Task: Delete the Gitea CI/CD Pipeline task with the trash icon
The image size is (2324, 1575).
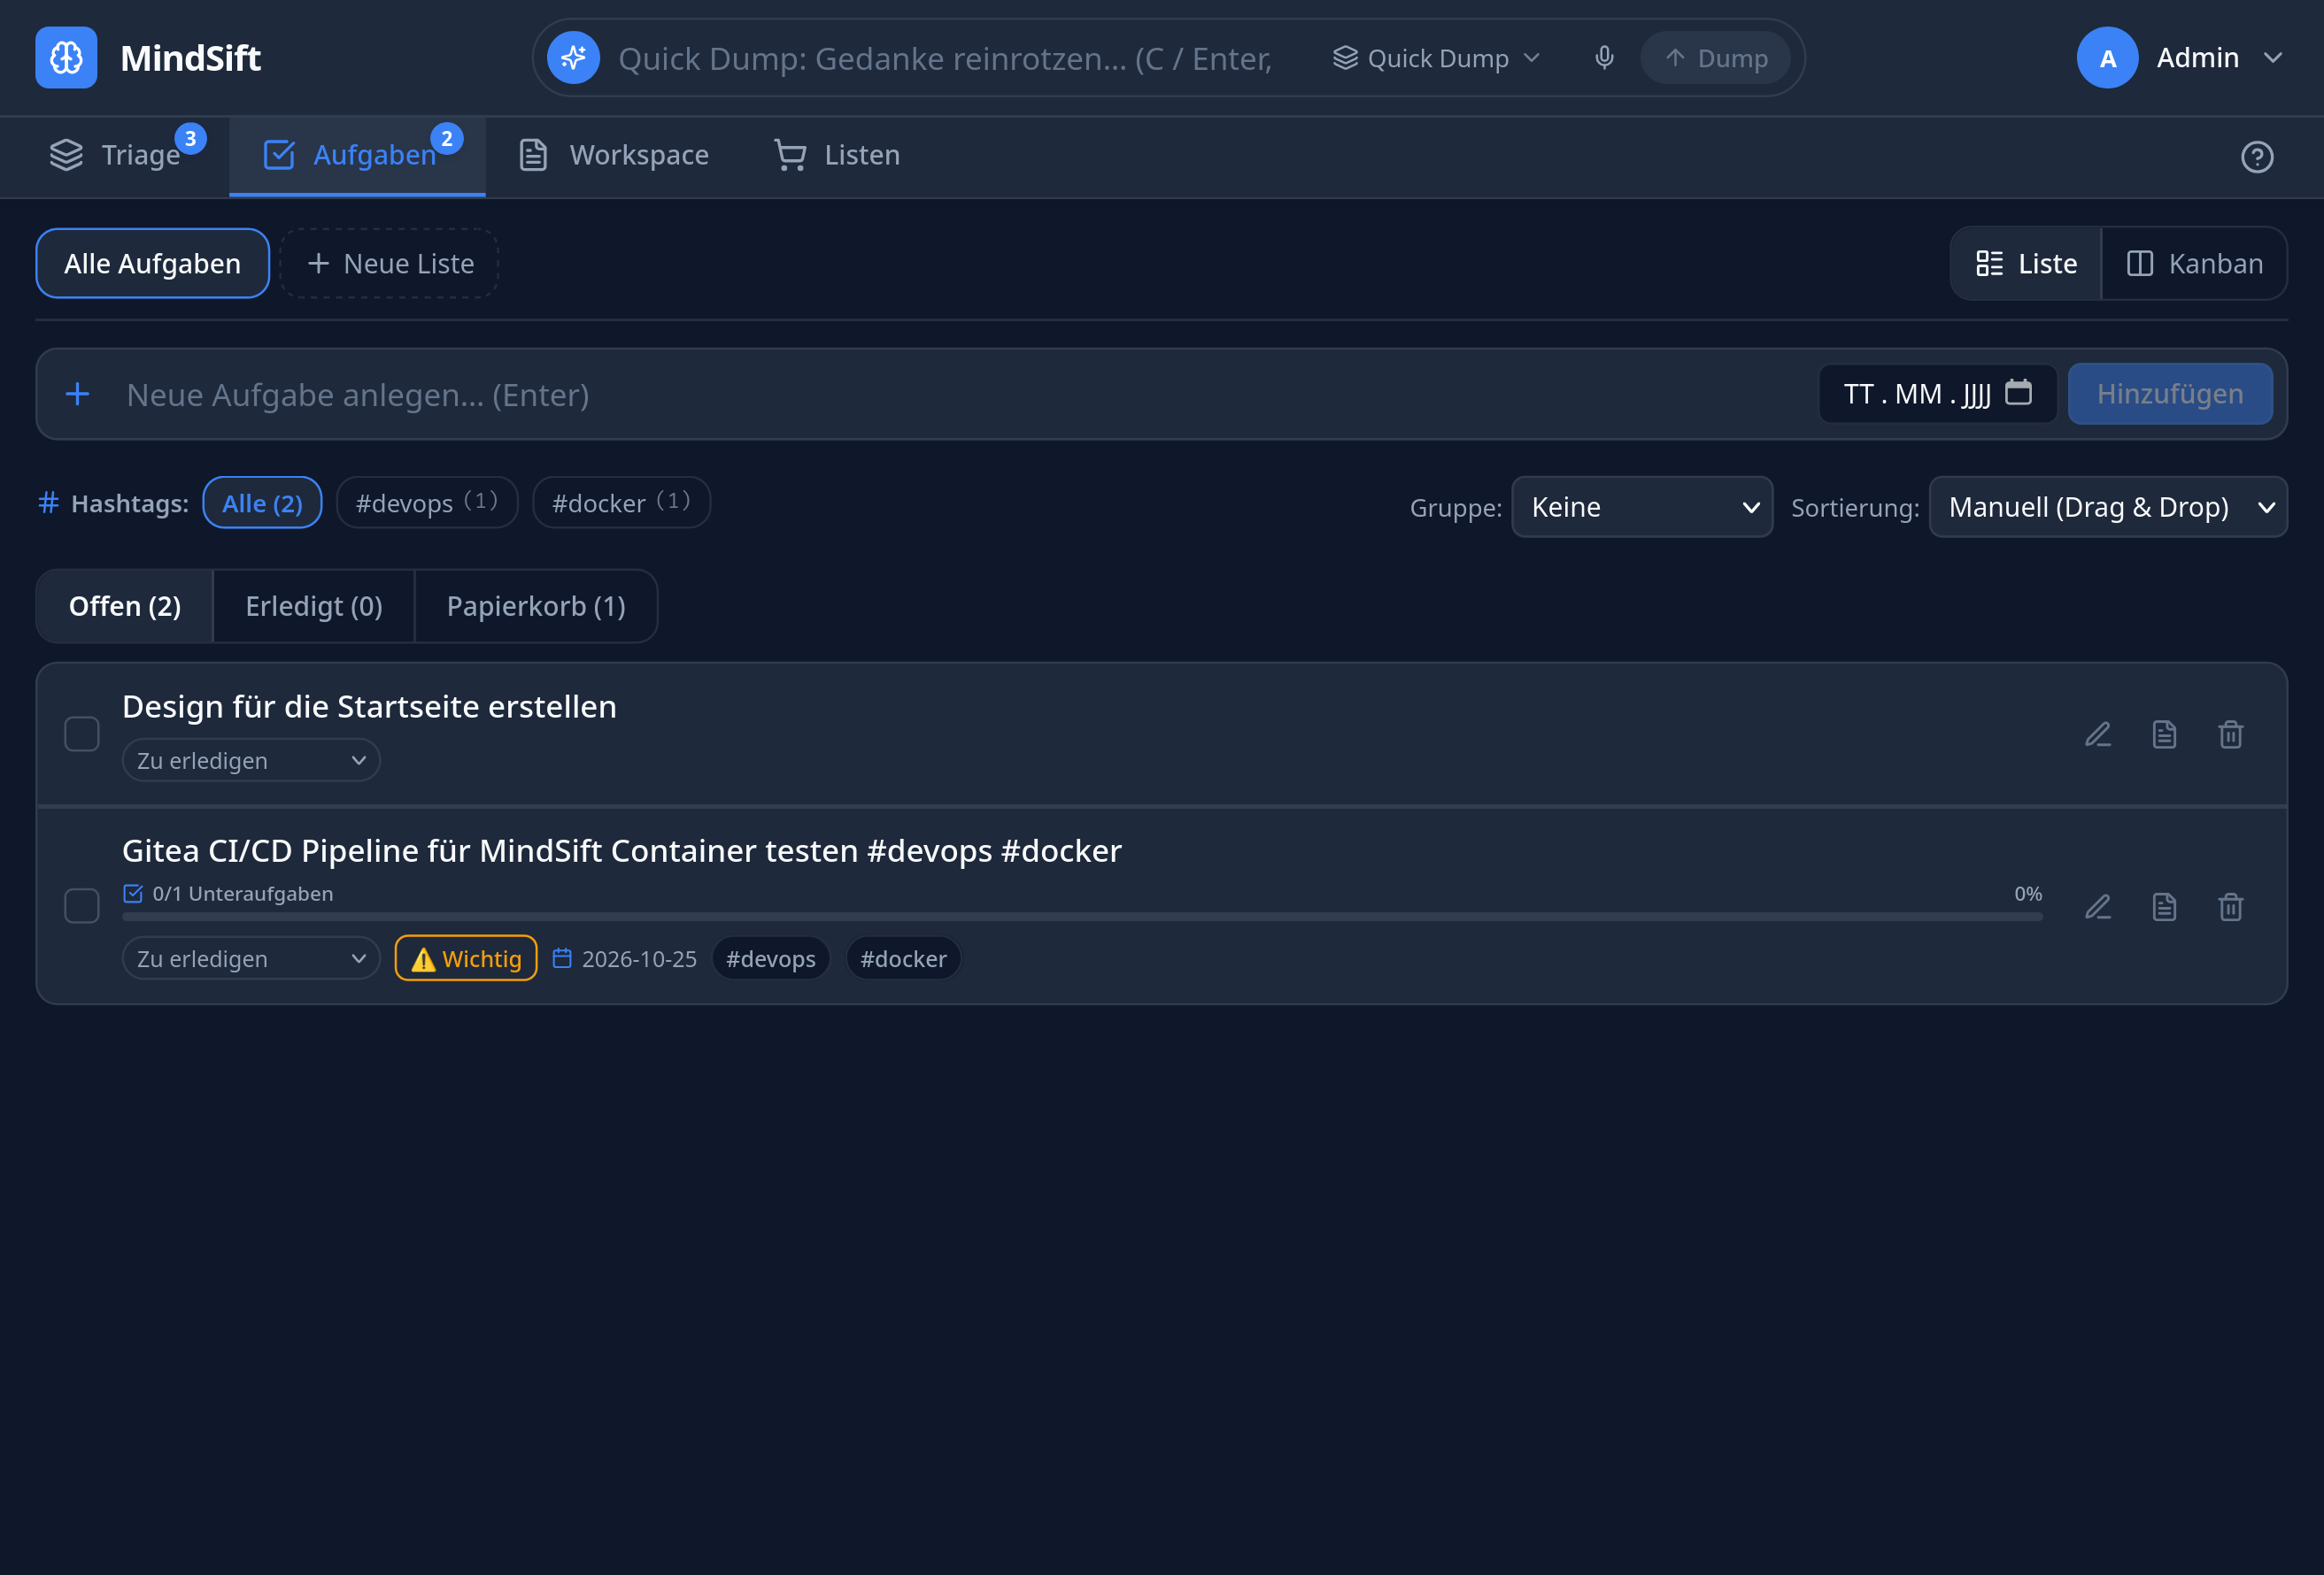Action: [x=2230, y=906]
